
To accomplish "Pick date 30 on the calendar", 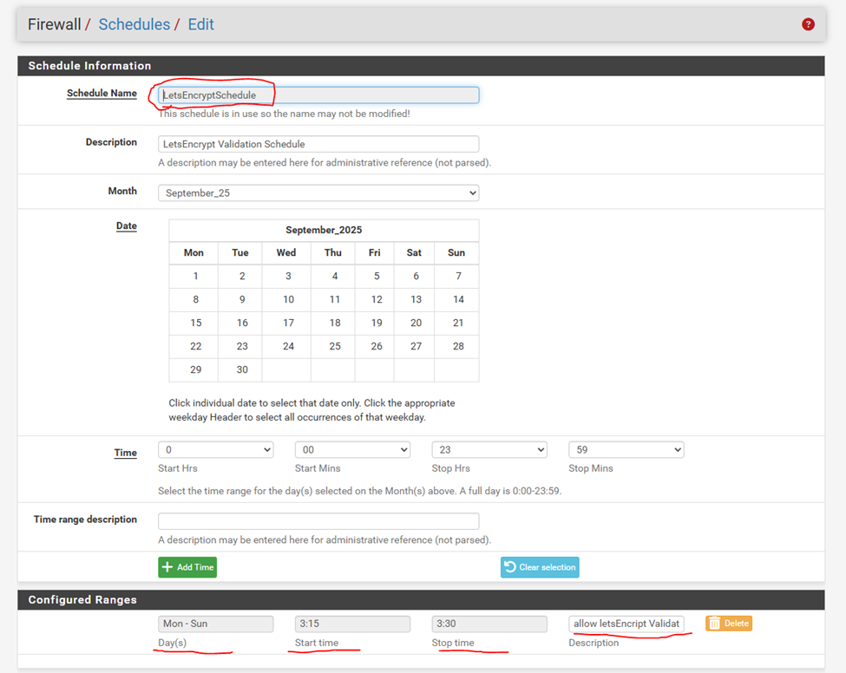I will (242, 369).
